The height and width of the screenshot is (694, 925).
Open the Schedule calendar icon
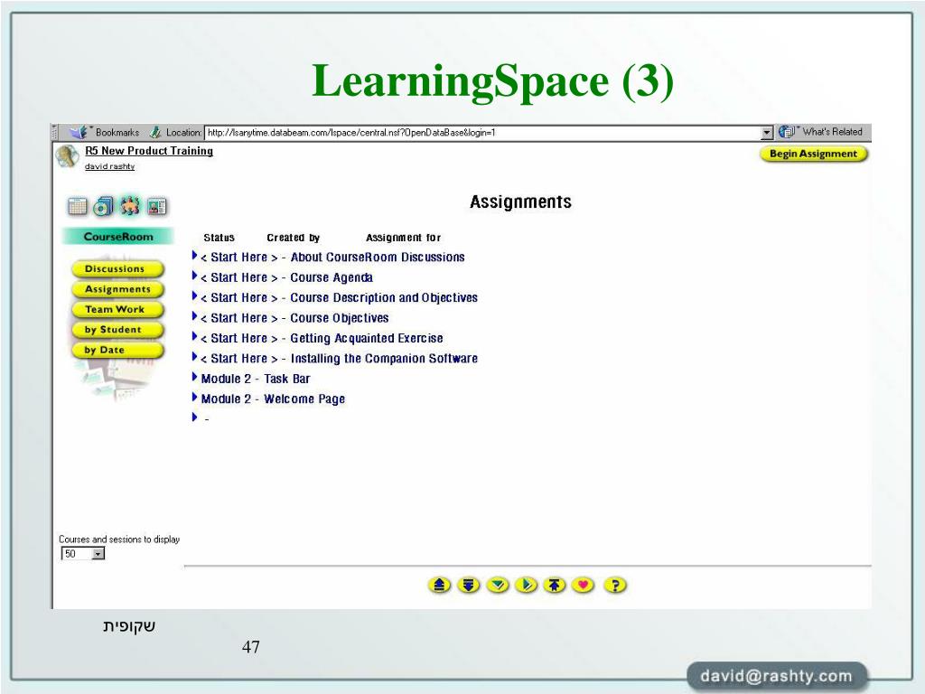click(78, 206)
